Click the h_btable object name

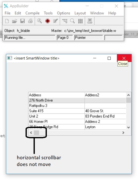(x=23, y=31)
